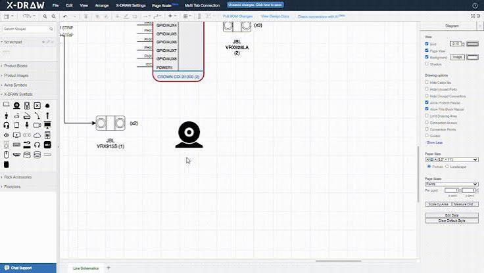Pick the cloud symbol from the palette
The width and height of the screenshot is (484, 273).
coord(37,135)
